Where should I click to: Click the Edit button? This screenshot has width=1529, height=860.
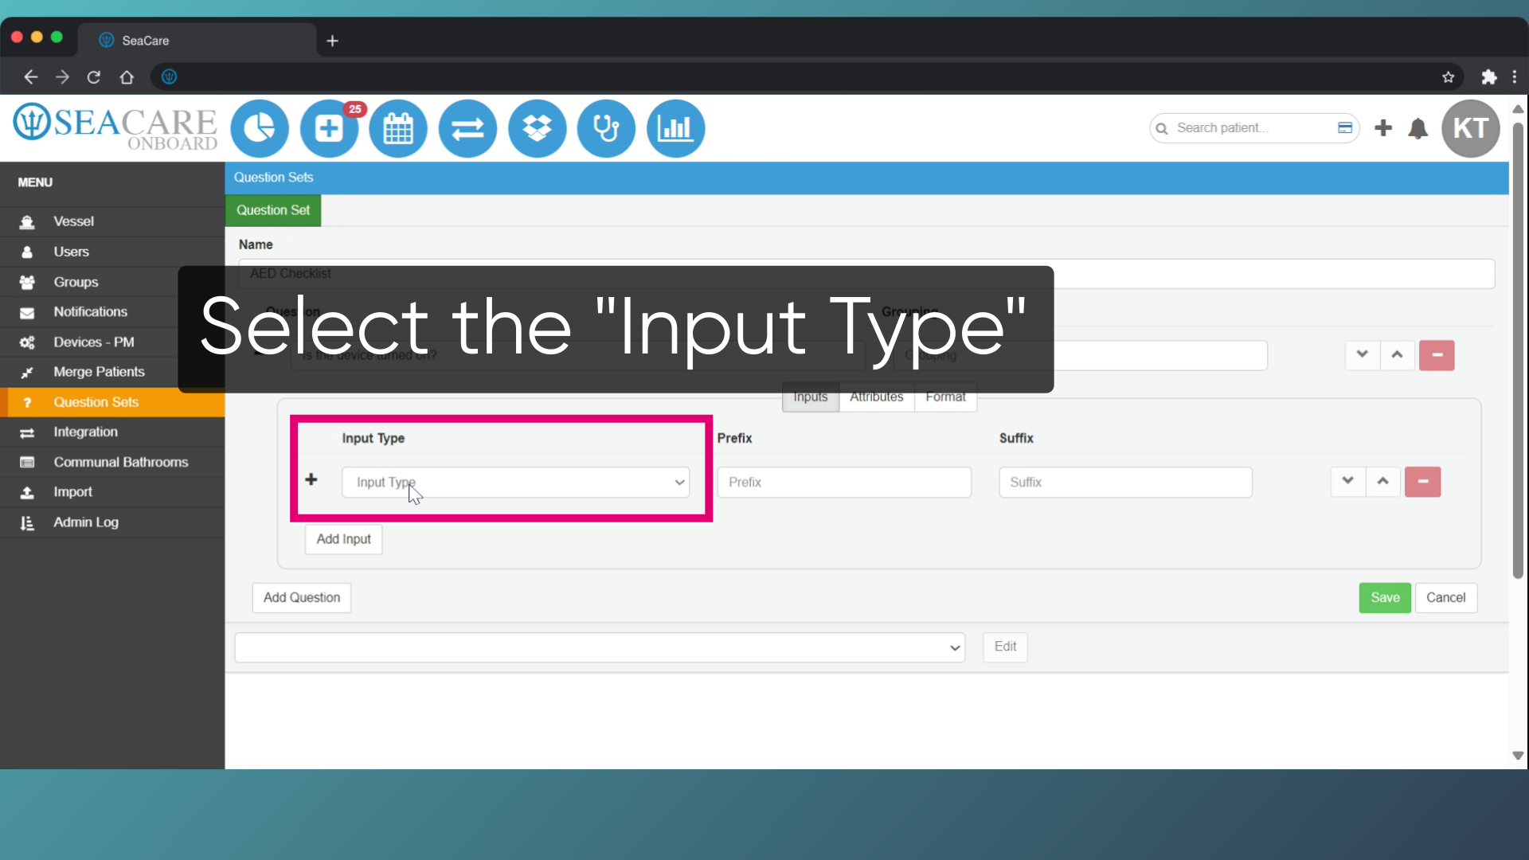tap(1005, 647)
